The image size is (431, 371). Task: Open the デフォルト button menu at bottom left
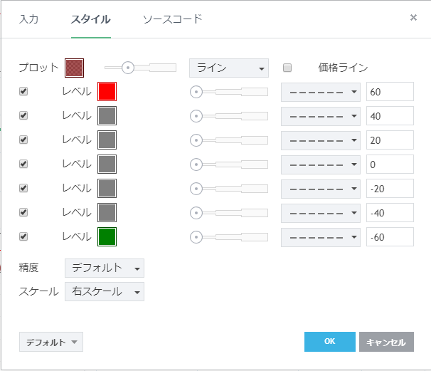tap(51, 342)
